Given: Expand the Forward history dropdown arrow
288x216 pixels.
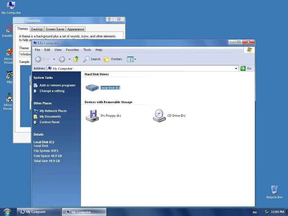Looking at the screenshot, I should 69,59.
